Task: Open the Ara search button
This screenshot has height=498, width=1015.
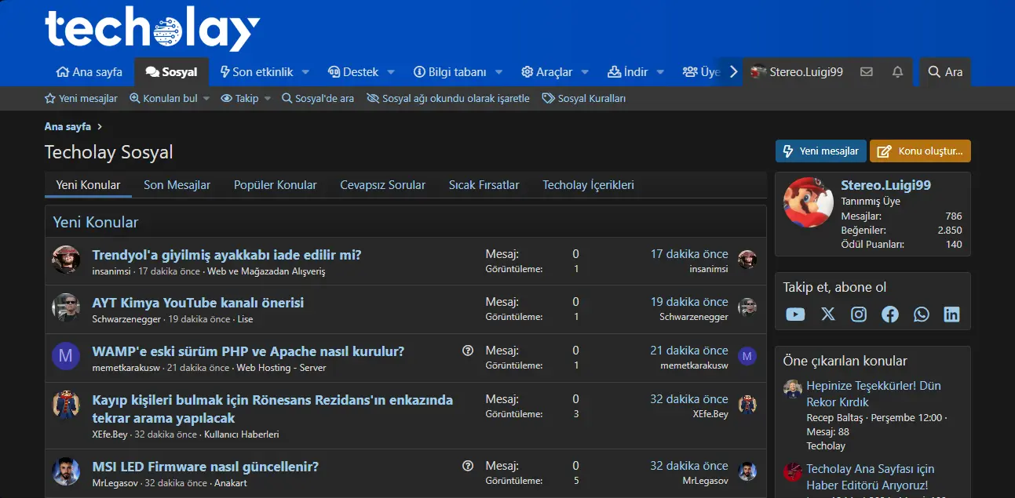Action: click(x=945, y=72)
